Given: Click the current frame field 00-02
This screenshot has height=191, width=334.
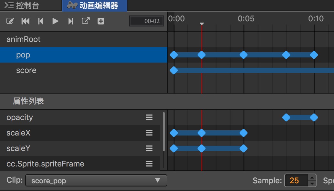Looking at the screenshot, I should 147,21.
